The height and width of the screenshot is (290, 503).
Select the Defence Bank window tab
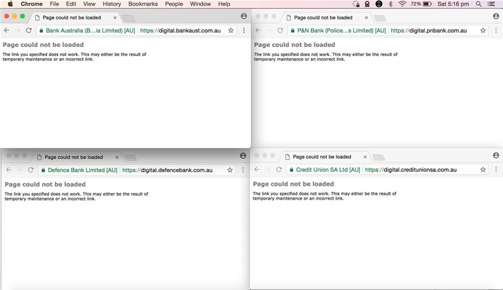tap(73, 157)
